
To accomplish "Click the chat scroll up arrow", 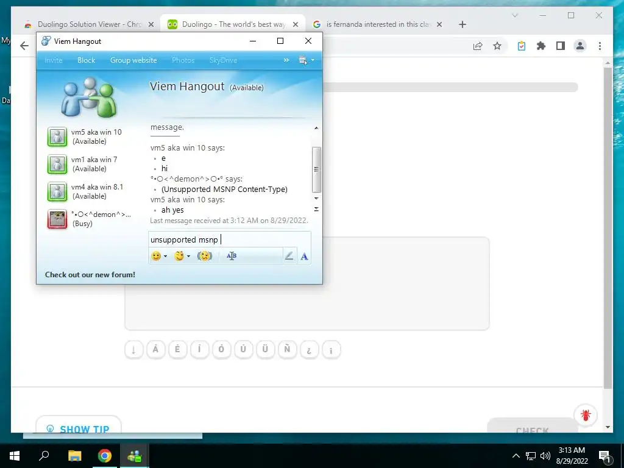I will [x=316, y=128].
